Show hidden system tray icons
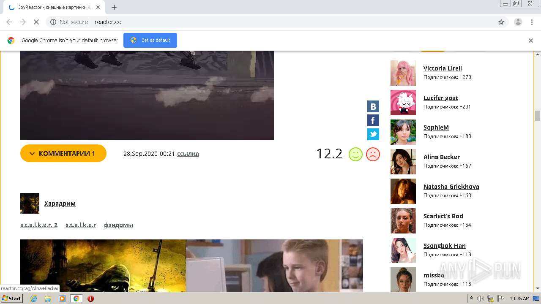 472,299
